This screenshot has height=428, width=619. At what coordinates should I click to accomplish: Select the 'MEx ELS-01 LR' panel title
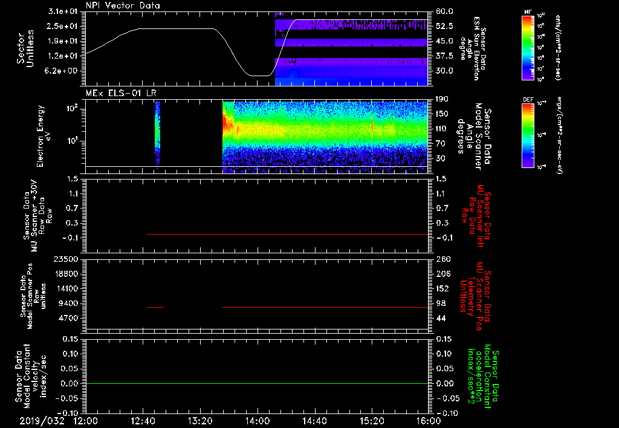tap(121, 93)
